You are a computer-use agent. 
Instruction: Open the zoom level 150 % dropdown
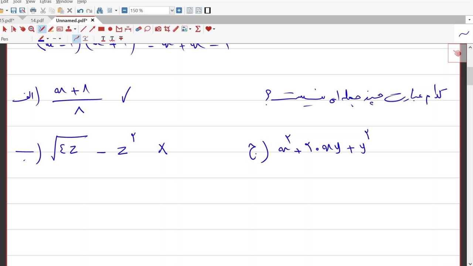tap(172, 10)
